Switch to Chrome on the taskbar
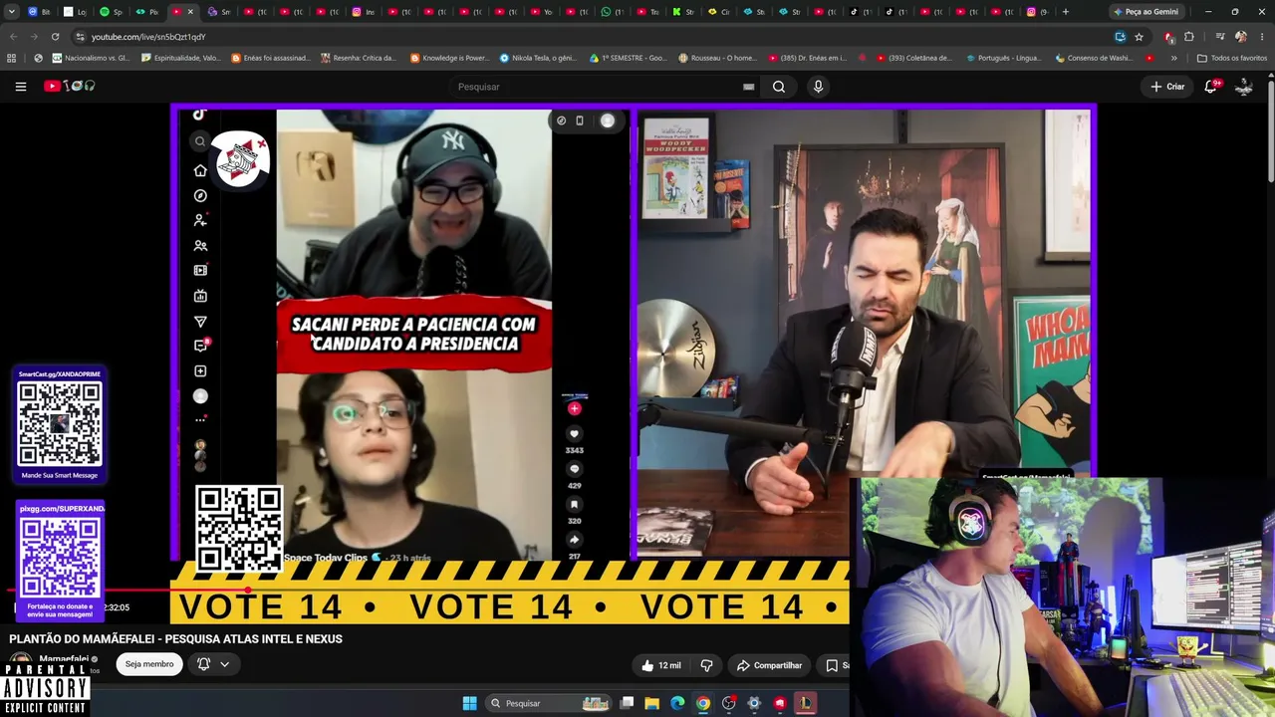Viewport: 1275px width, 717px height. (x=703, y=703)
